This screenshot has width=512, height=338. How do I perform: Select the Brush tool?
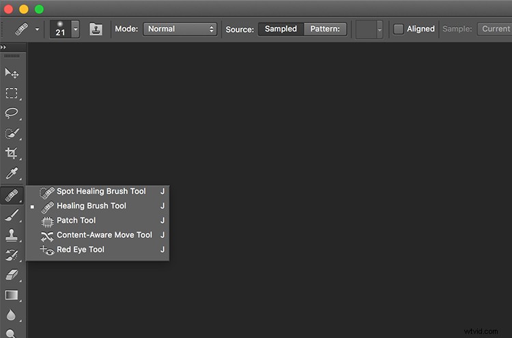tap(12, 215)
